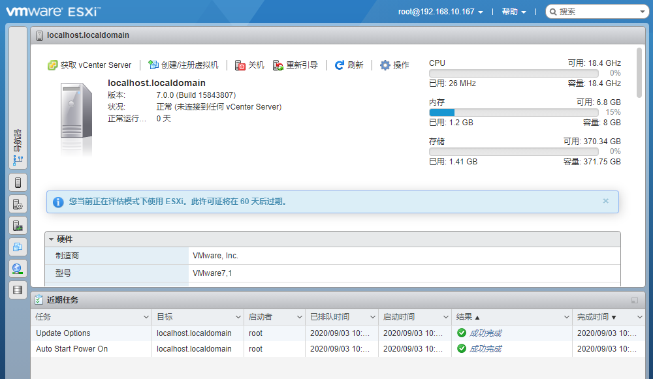The width and height of the screenshot is (653, 379).
Task: Click the 可用: 370.34 GB storage value
Action: [x=592, y=142]
